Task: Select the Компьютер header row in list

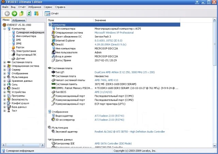Action: [114, 25]
